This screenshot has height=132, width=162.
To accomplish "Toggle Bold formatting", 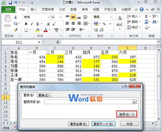I will [26, 24].
